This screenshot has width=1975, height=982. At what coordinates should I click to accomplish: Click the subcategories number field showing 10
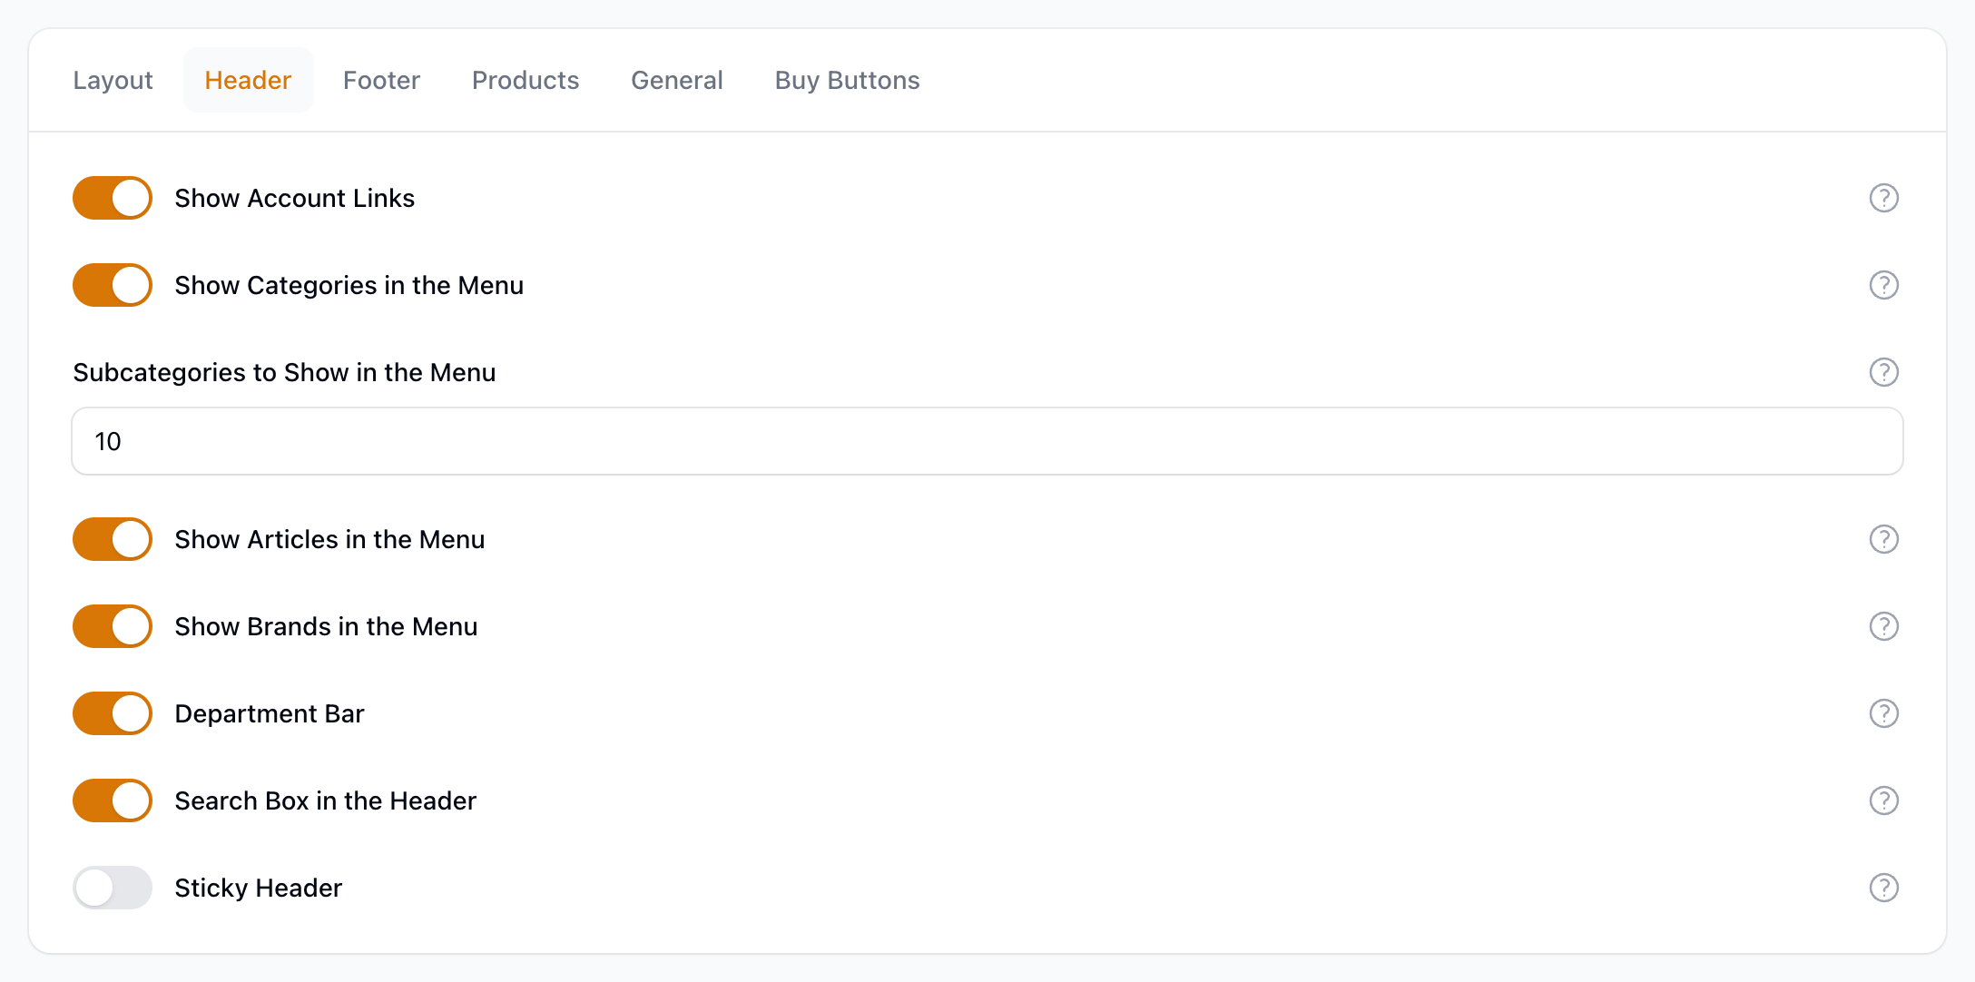[987, 441]
